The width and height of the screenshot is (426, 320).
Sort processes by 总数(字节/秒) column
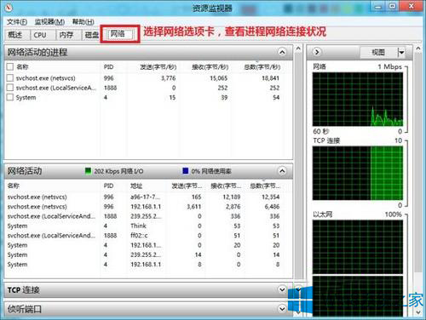(262, 67)
